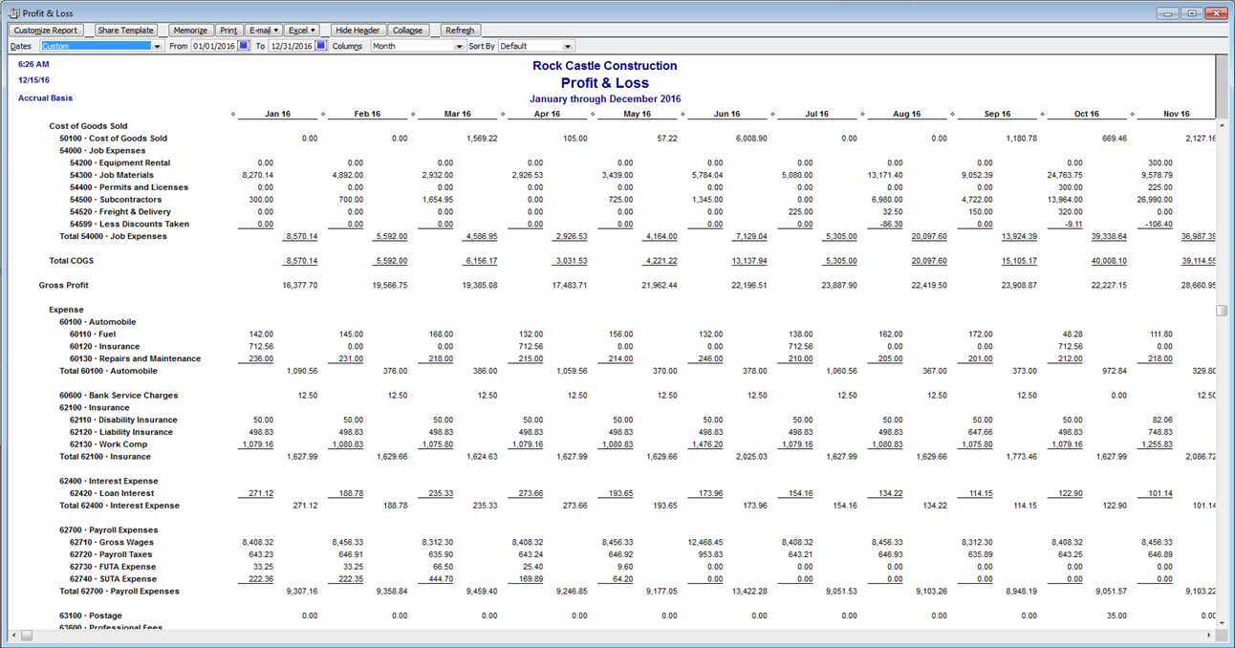Select row 62120 · Liability Insurance
Image resolution: width=1235 pixels, height=648 pixels.
[121, 432]
